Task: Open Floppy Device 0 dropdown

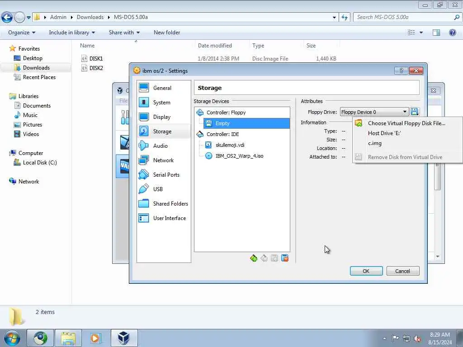Action: tap(374, 112)
